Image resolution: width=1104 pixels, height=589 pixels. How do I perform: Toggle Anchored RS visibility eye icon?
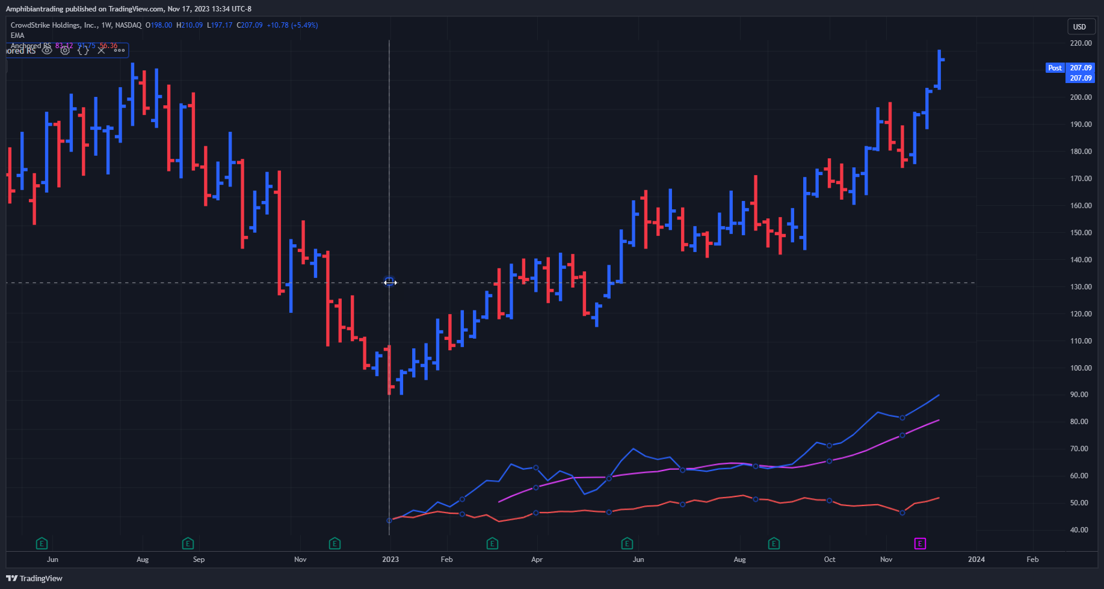[x=47, y=51]
